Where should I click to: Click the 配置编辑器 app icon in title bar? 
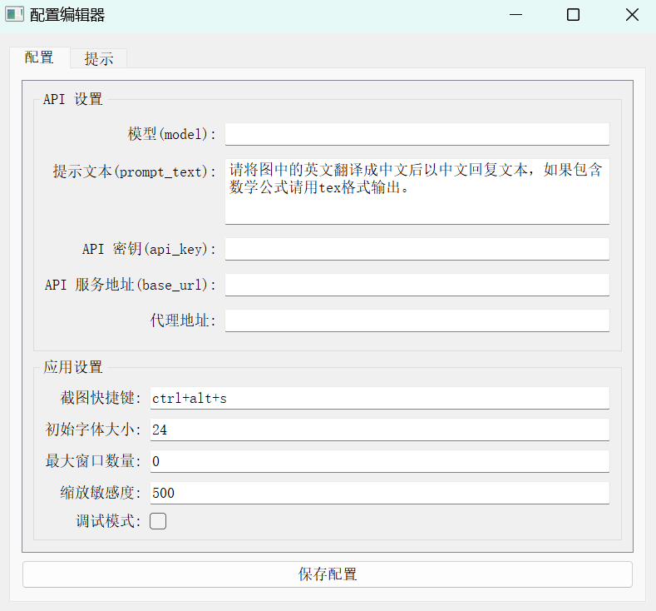click(15, 15)
